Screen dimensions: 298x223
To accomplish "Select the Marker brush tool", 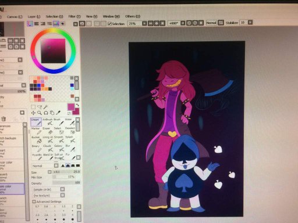I will (36, 131).
